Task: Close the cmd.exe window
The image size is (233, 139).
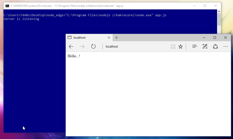Action: click(216, 6)
